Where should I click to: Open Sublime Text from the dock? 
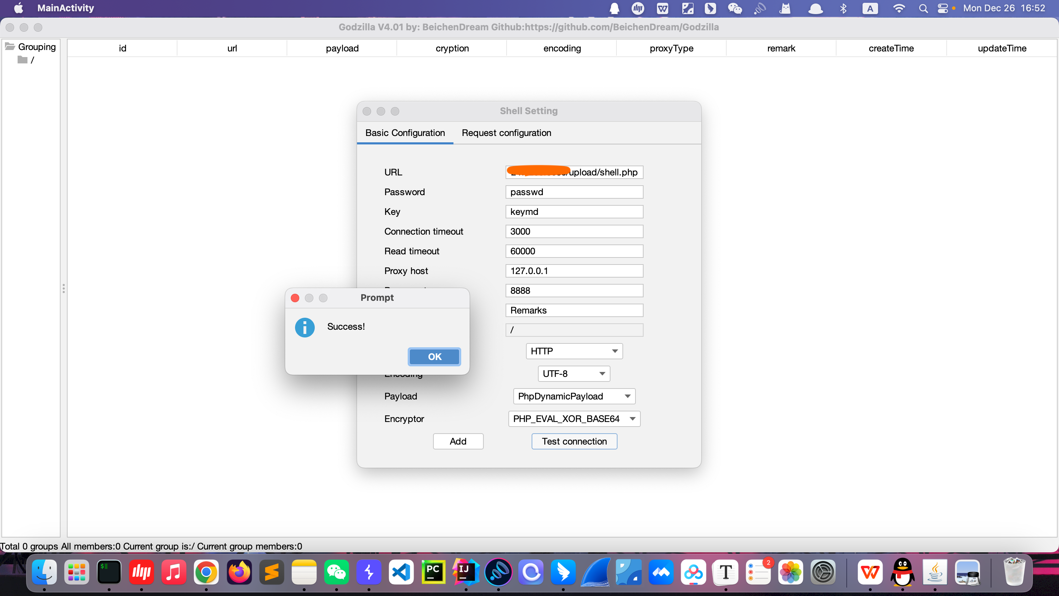pos(271,572)
